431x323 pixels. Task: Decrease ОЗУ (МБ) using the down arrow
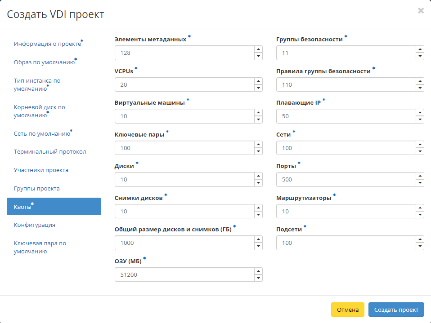click(258, 277)
